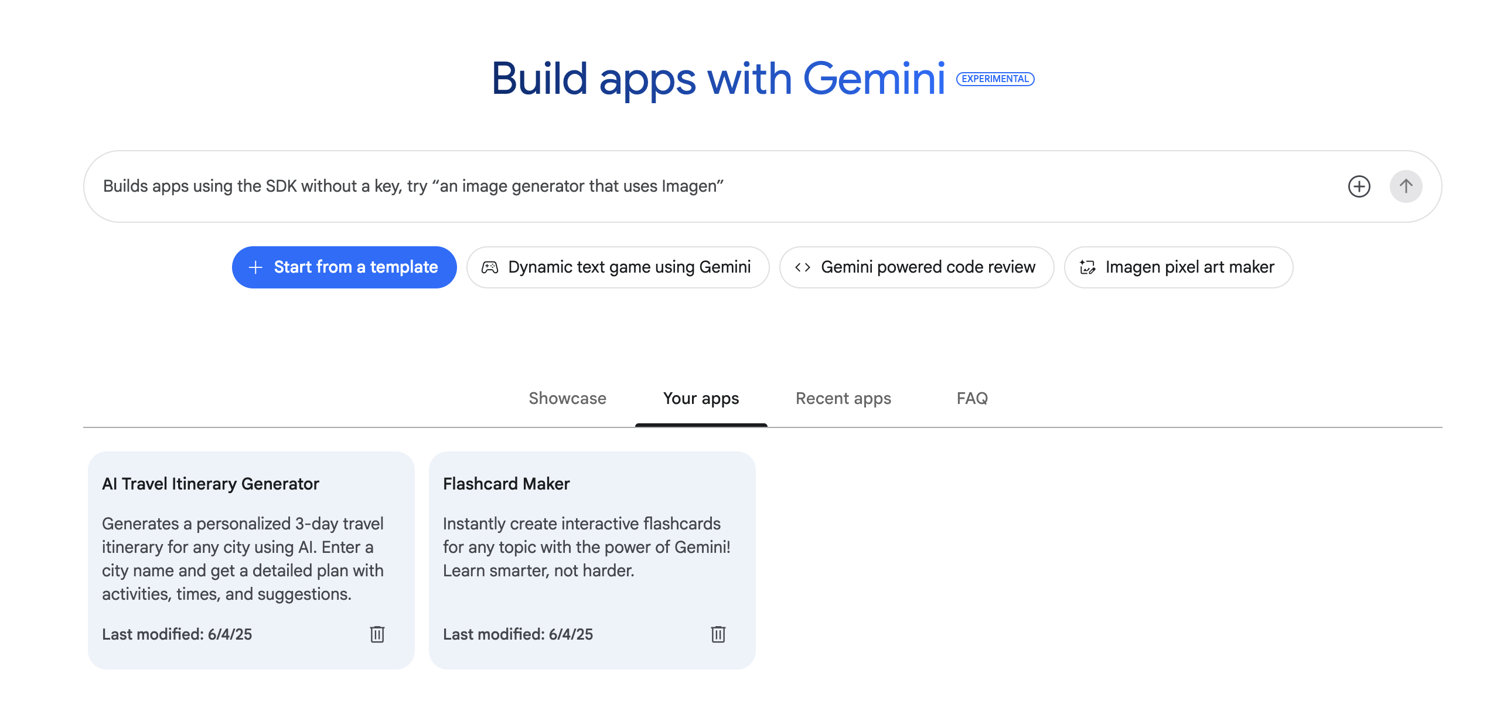Open the Flashcard Maker app title
1507x727 pixels.
tap(506, 484)
